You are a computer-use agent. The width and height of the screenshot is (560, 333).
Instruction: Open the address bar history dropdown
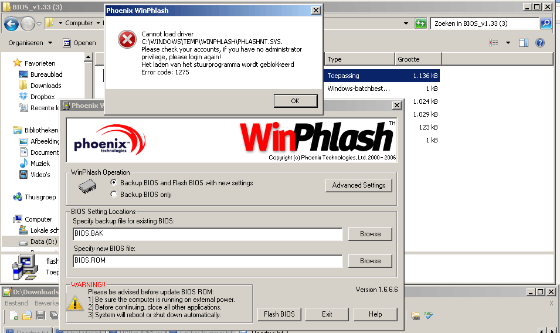pyautogui.click(x=406, y=23)
